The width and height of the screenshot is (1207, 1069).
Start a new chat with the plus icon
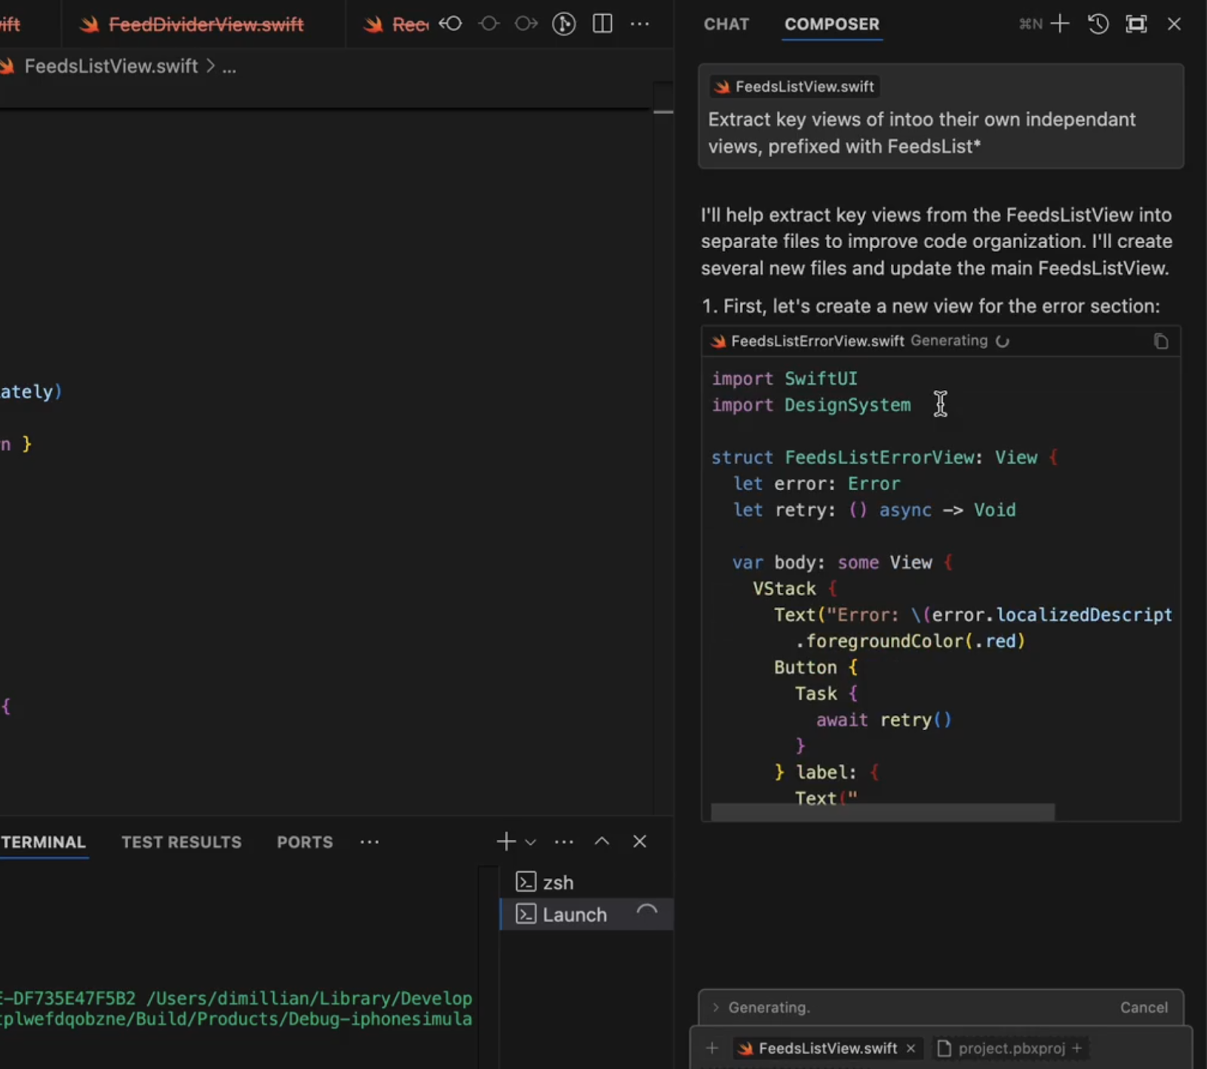click(1060, 23)
